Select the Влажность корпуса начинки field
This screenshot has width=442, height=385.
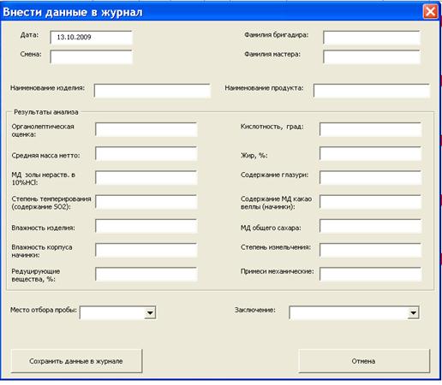[146, 250]
